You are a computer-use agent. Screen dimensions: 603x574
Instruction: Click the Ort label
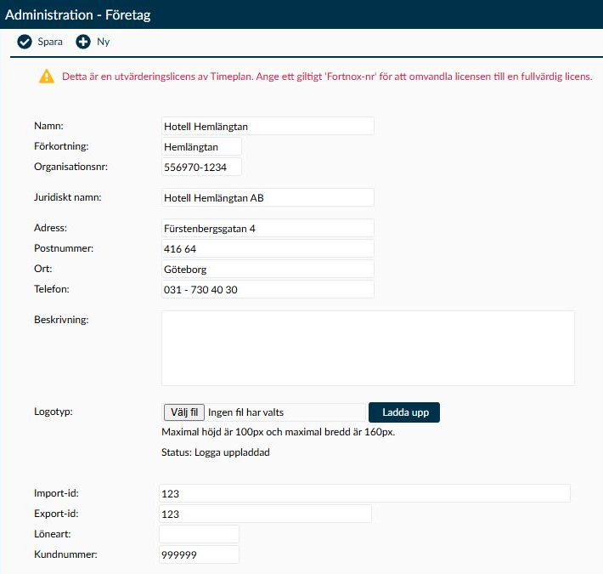(x=42, y=269)
